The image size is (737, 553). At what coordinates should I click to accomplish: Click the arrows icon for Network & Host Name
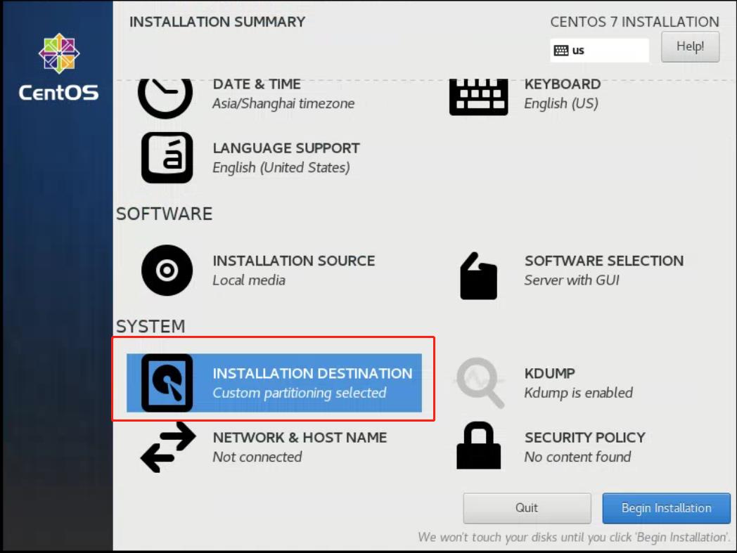pyautogui.click(x=167, y=447)
